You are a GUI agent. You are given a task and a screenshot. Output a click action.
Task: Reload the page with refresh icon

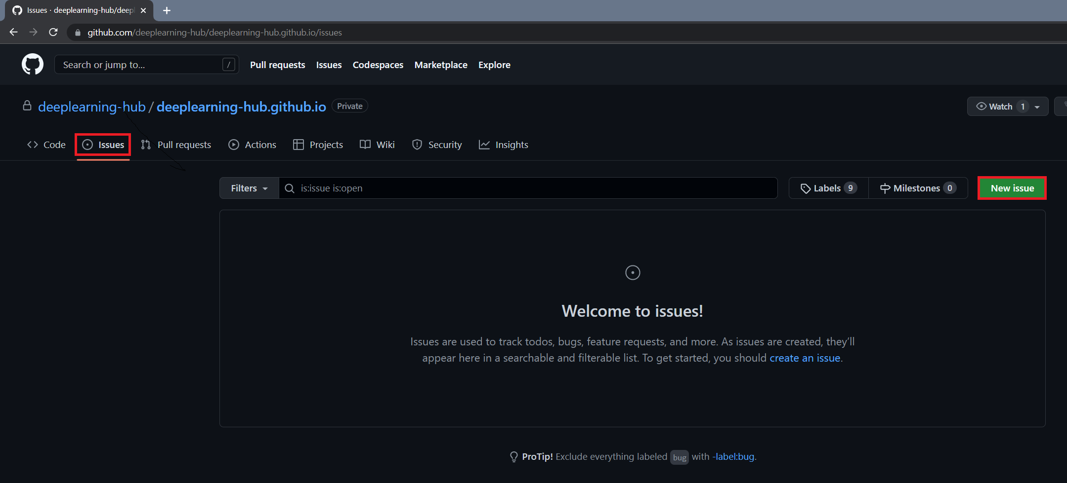(x=53, y=32)
